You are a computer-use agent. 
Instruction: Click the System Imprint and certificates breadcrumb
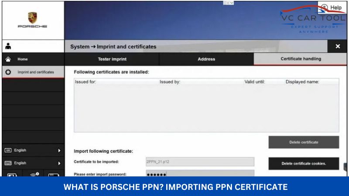point(113,47)
